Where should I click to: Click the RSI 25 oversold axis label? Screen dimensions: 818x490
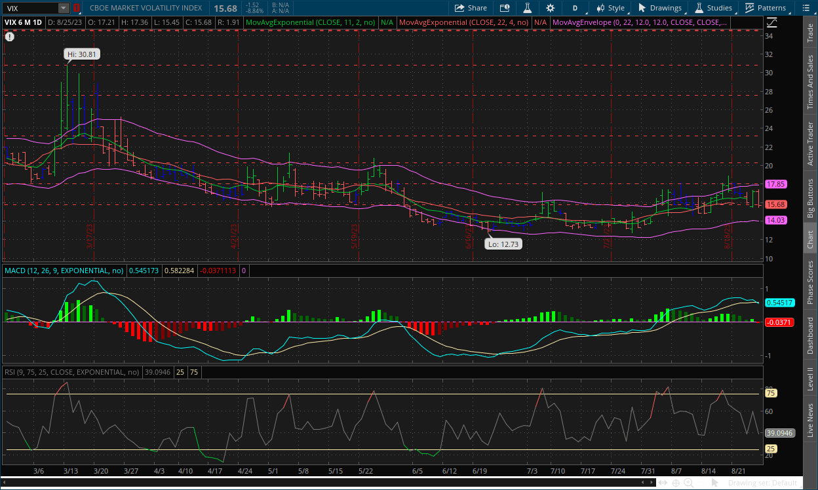(x=771, y=449)
